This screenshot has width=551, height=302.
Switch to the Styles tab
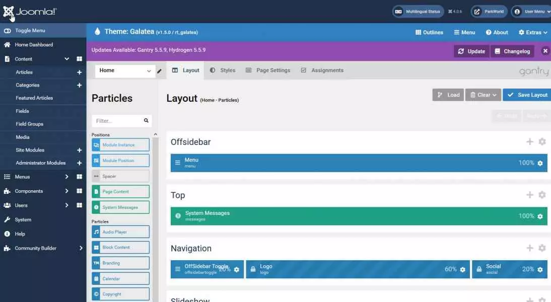pyautogui.click(x=223, y=70)
